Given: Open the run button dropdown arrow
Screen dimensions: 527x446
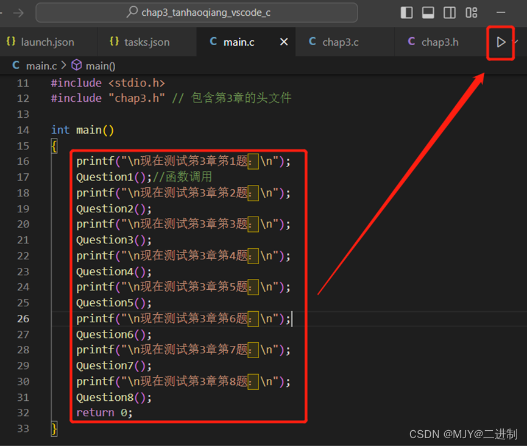Looking at the screenshot, I should point(517,41).
